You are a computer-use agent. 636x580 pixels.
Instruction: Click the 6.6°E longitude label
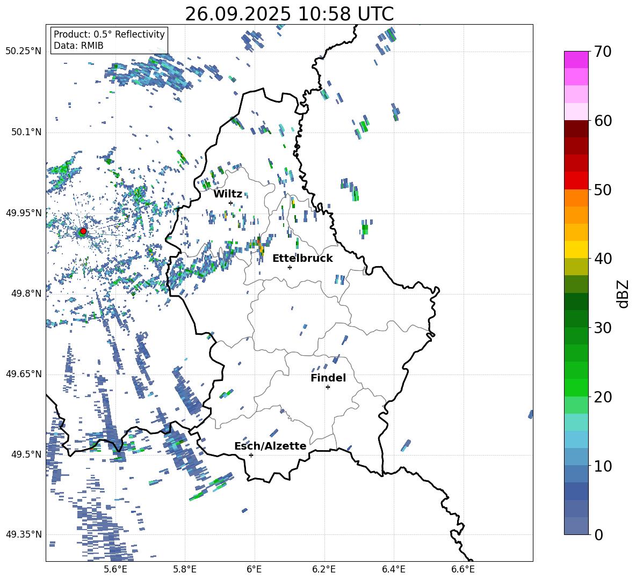[463, 569]
